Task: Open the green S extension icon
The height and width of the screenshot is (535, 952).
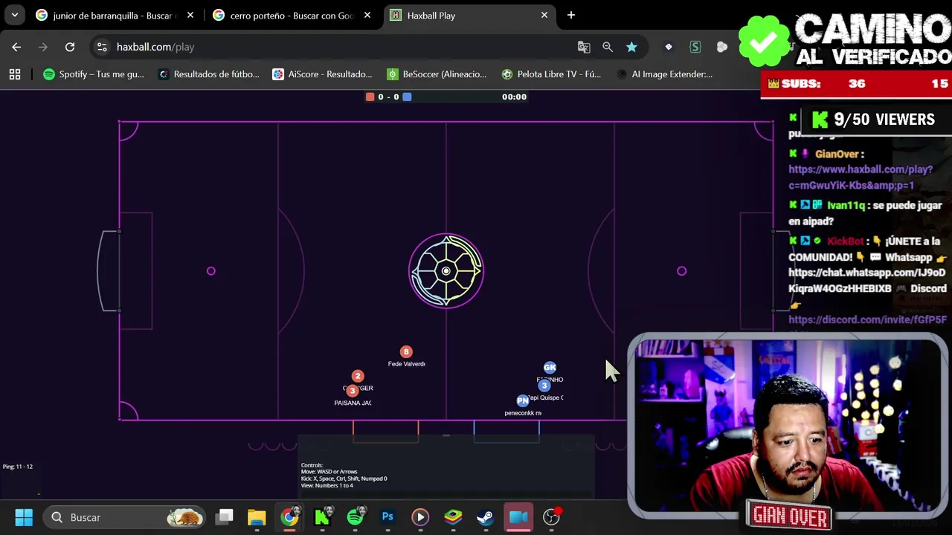Action: [x=695, y=47]
